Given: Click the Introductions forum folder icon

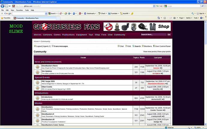Looking at the screenshot, I should point(37,98).
